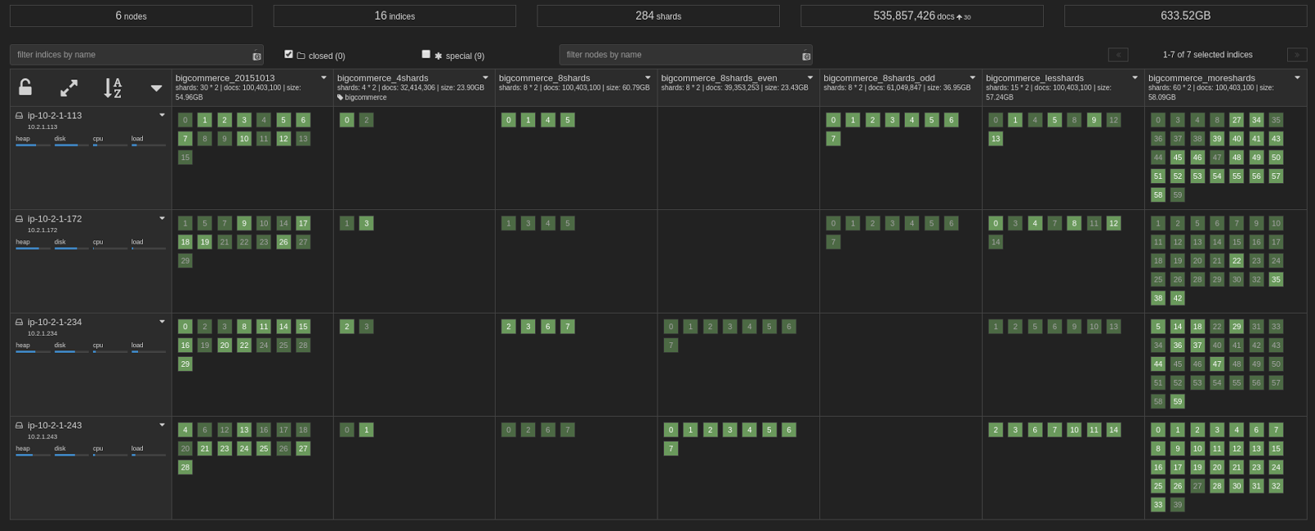Screen dimensions: 1315x531
Task: Open the bigcommerce_8shards_odd index dropdown
Action: [x=972, y=78]
